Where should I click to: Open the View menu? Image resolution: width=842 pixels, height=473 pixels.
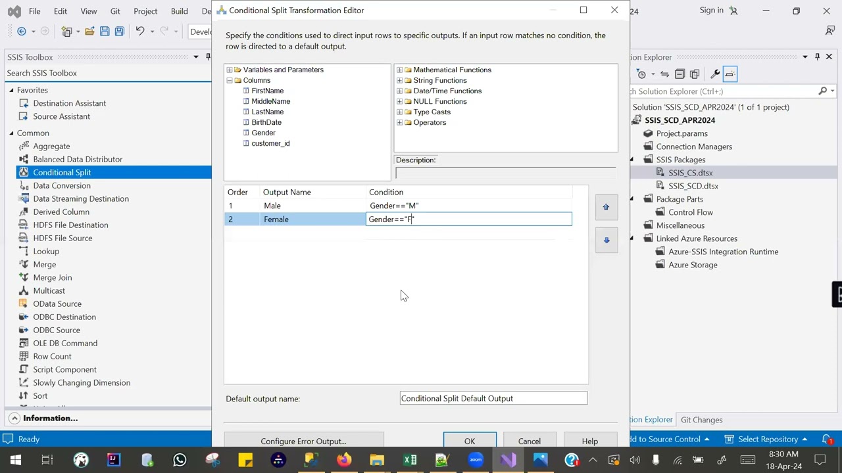[x=88, y=11]
